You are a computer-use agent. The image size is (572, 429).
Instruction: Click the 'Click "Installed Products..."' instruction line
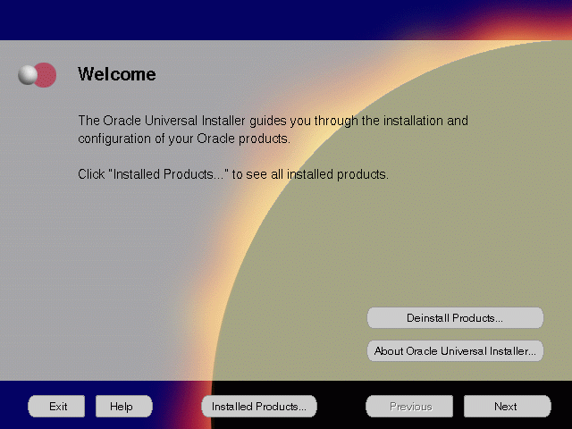point(233,174)
